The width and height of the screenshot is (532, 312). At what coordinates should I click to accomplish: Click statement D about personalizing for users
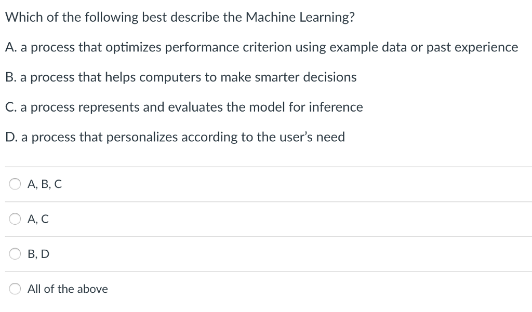pyautogui.click(x=175, y=138)
